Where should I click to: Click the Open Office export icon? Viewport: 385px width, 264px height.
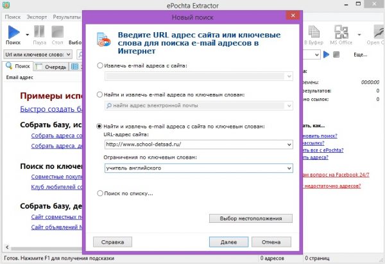(x=379, y=32)
